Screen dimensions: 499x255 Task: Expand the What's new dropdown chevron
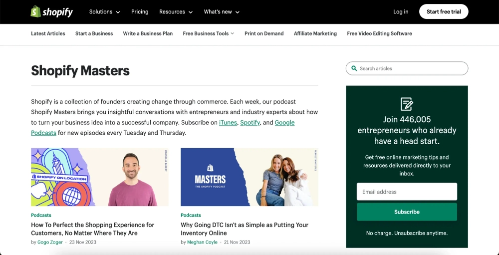pyautogui.click(x=238, y=12)
